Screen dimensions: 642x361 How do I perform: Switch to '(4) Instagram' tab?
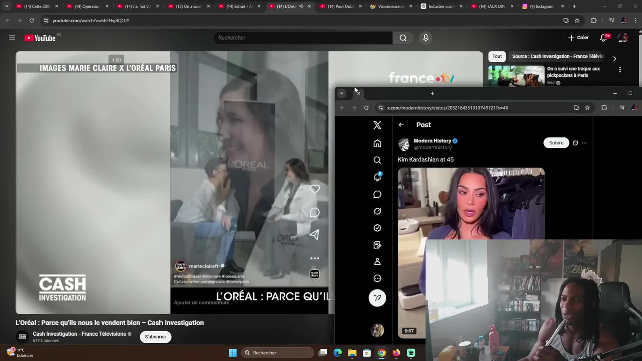[542, 6]
